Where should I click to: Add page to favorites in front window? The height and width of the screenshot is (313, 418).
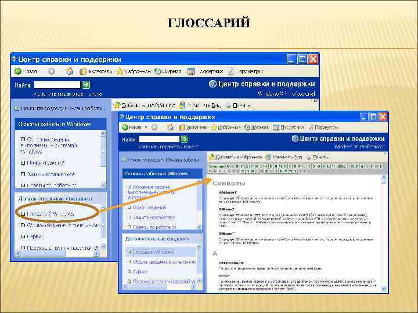pyautogui.click(x=235, y=157)
